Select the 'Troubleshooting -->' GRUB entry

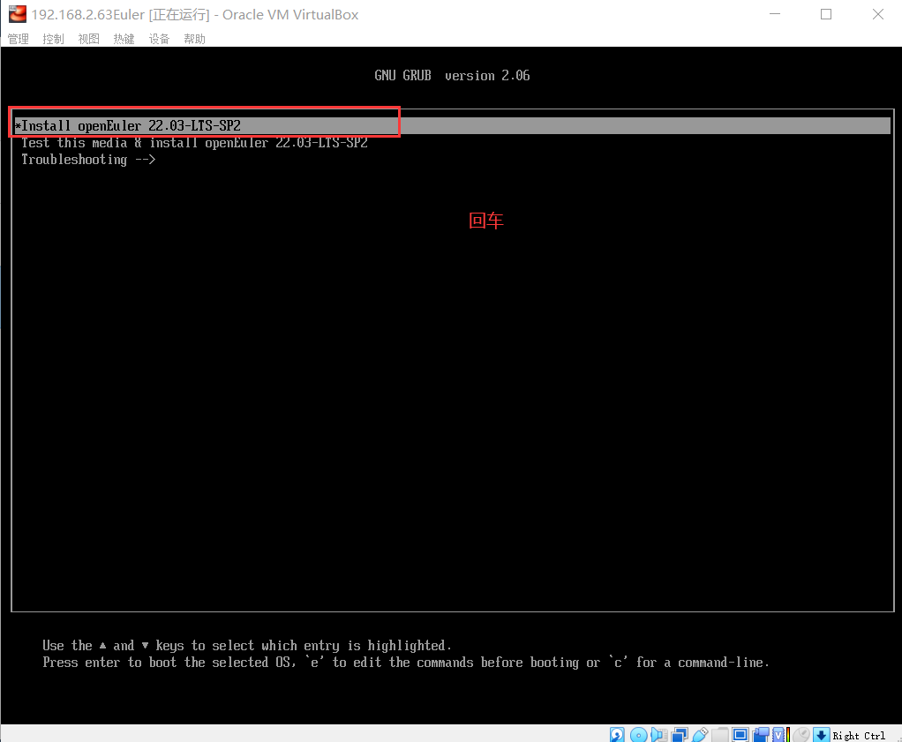pyautogui.click(x=88, y=160)
